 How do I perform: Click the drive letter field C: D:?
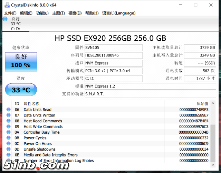114,79
